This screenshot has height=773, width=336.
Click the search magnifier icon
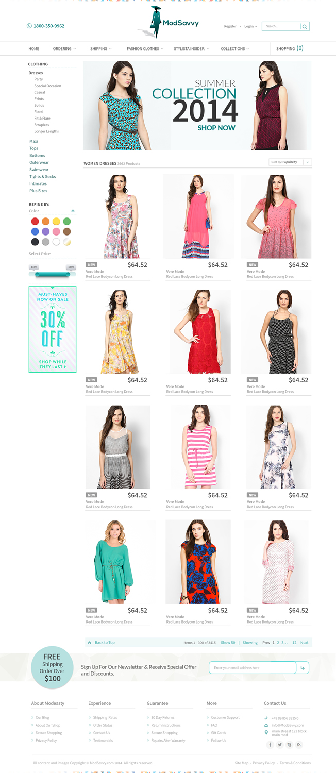(305, 26)
